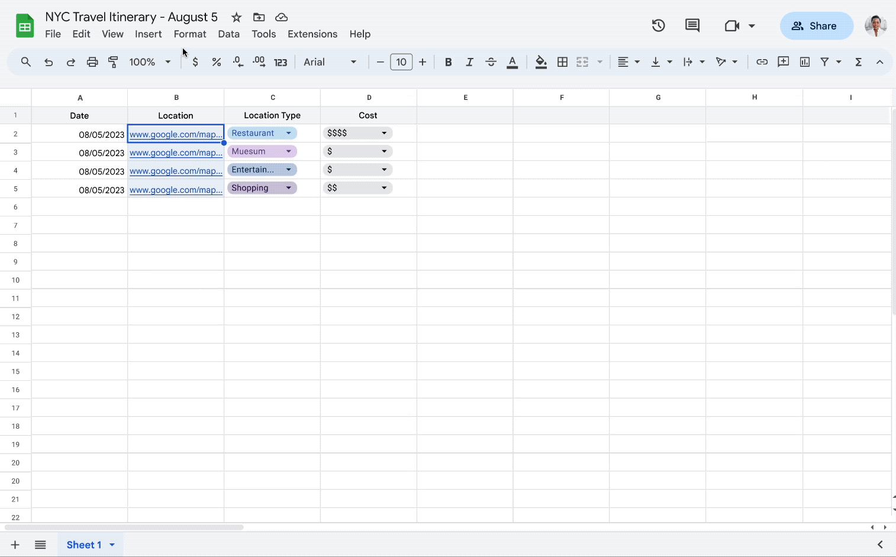Image resolution: width=896 pixels, height=557 pixels.
Task: Insert a chart
Action: (805, 62)
